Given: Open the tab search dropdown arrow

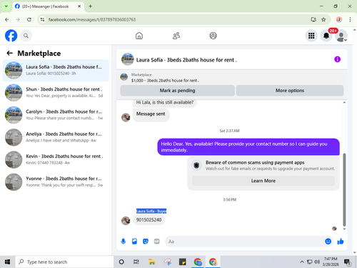Looking at the screenshot, I should [x=6, y=6].
